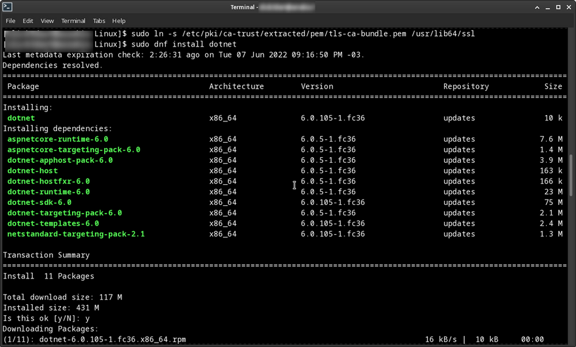Click 'Last metadata expiration check' line
The image size is (576, 347).
pos(184,55)
